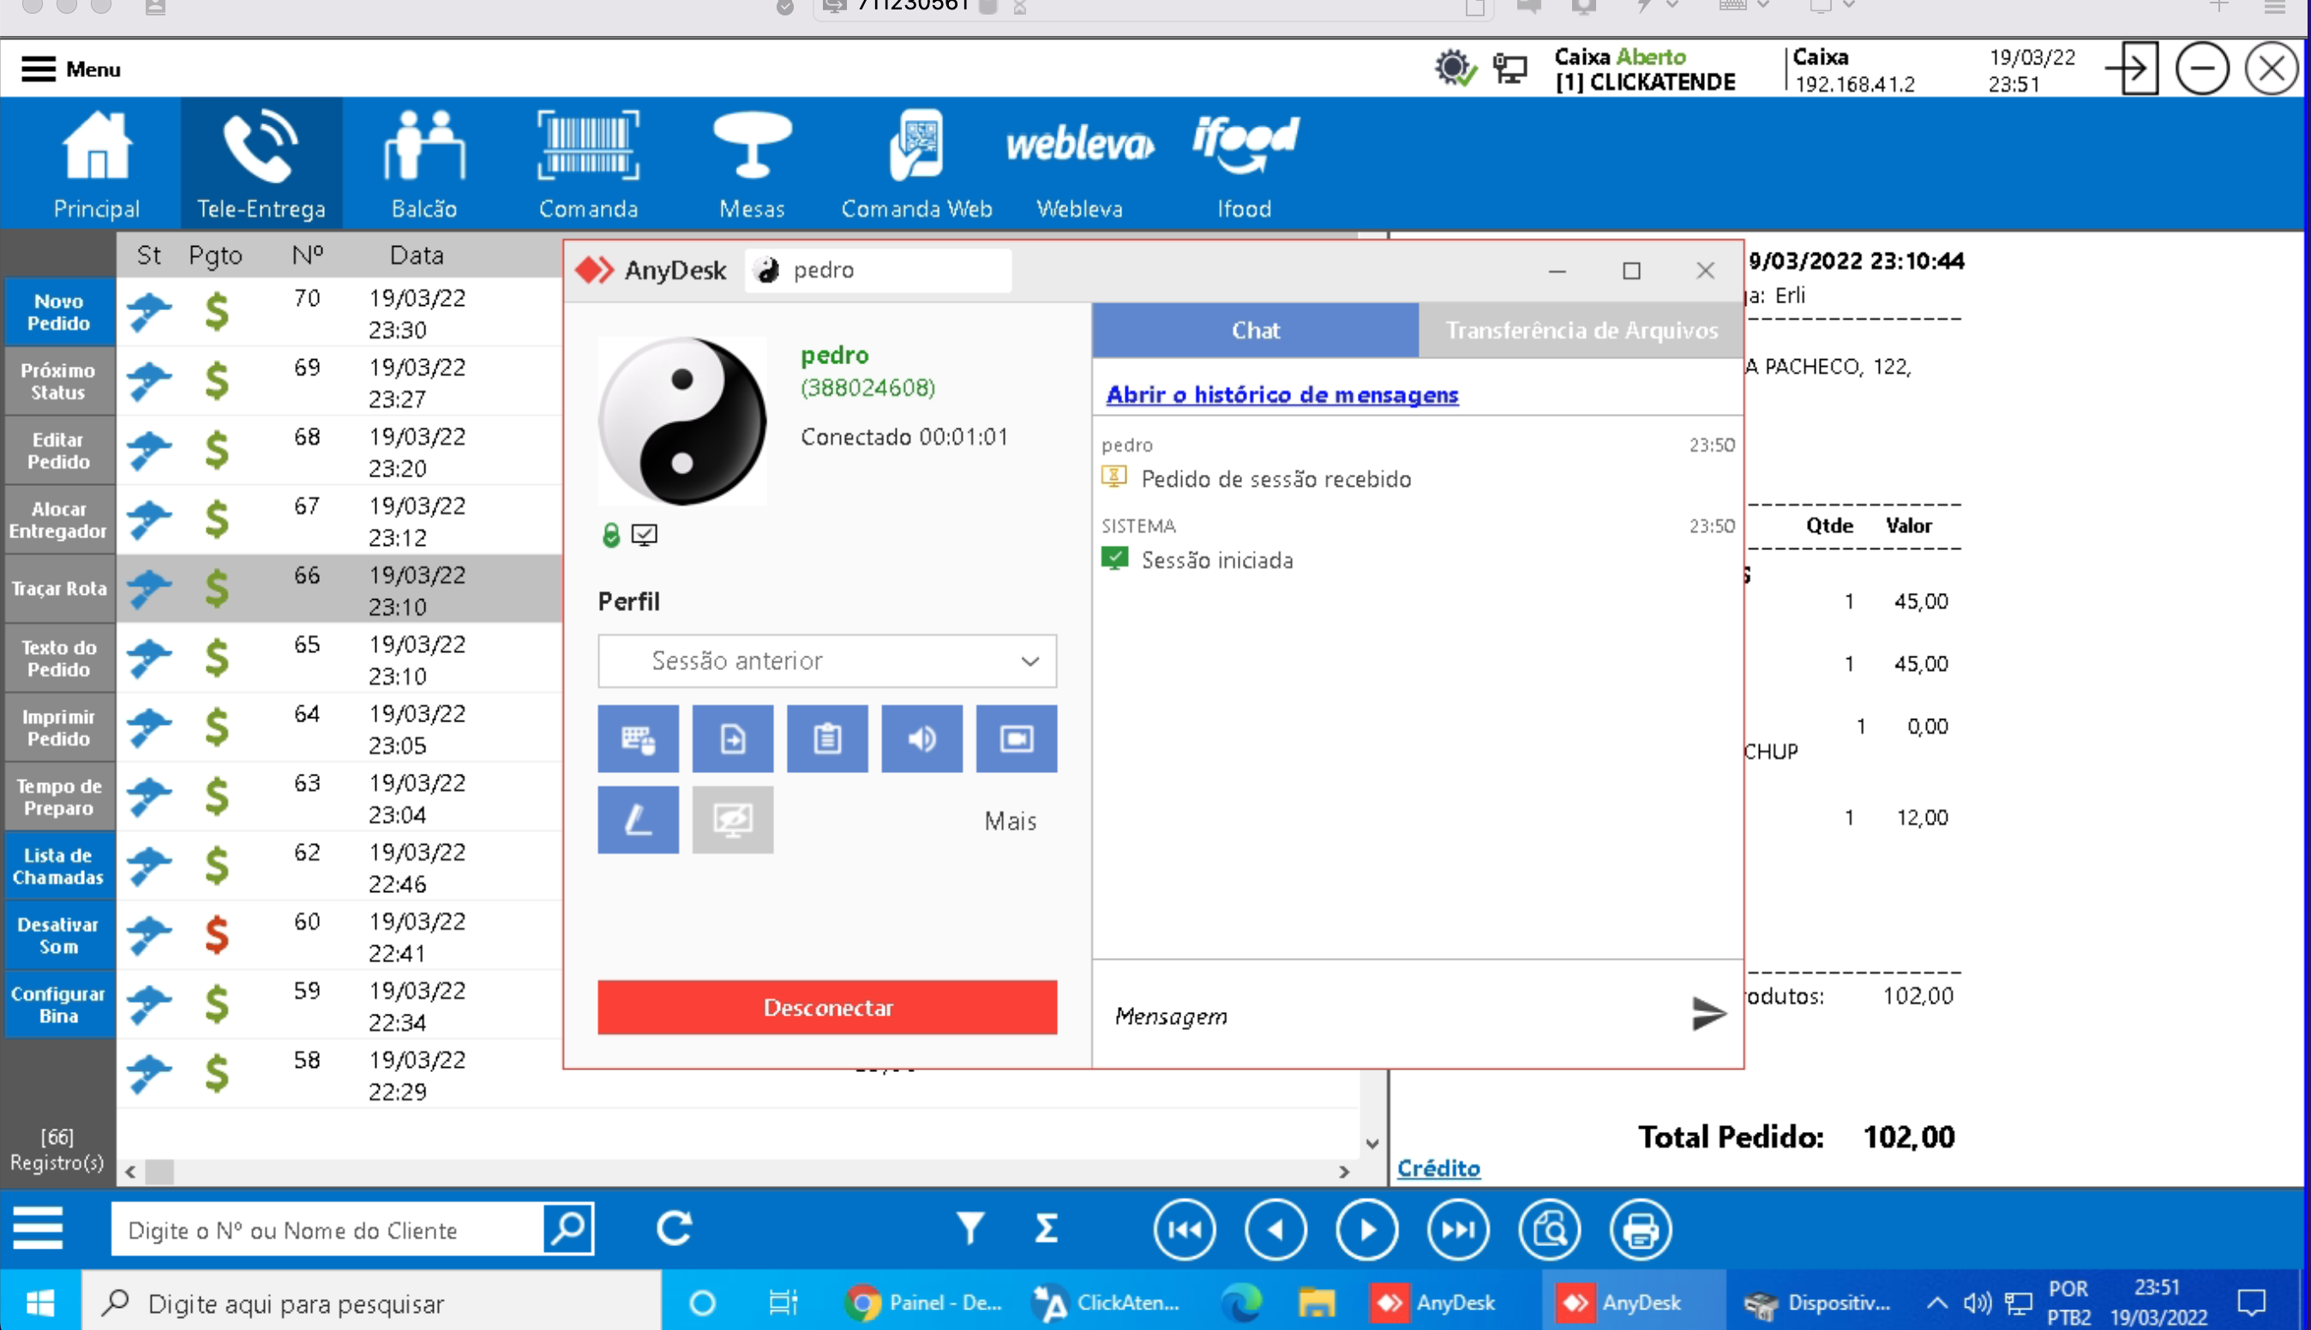Click the client search input field
The image size is (2311, 1330).
pos(327,1231)
